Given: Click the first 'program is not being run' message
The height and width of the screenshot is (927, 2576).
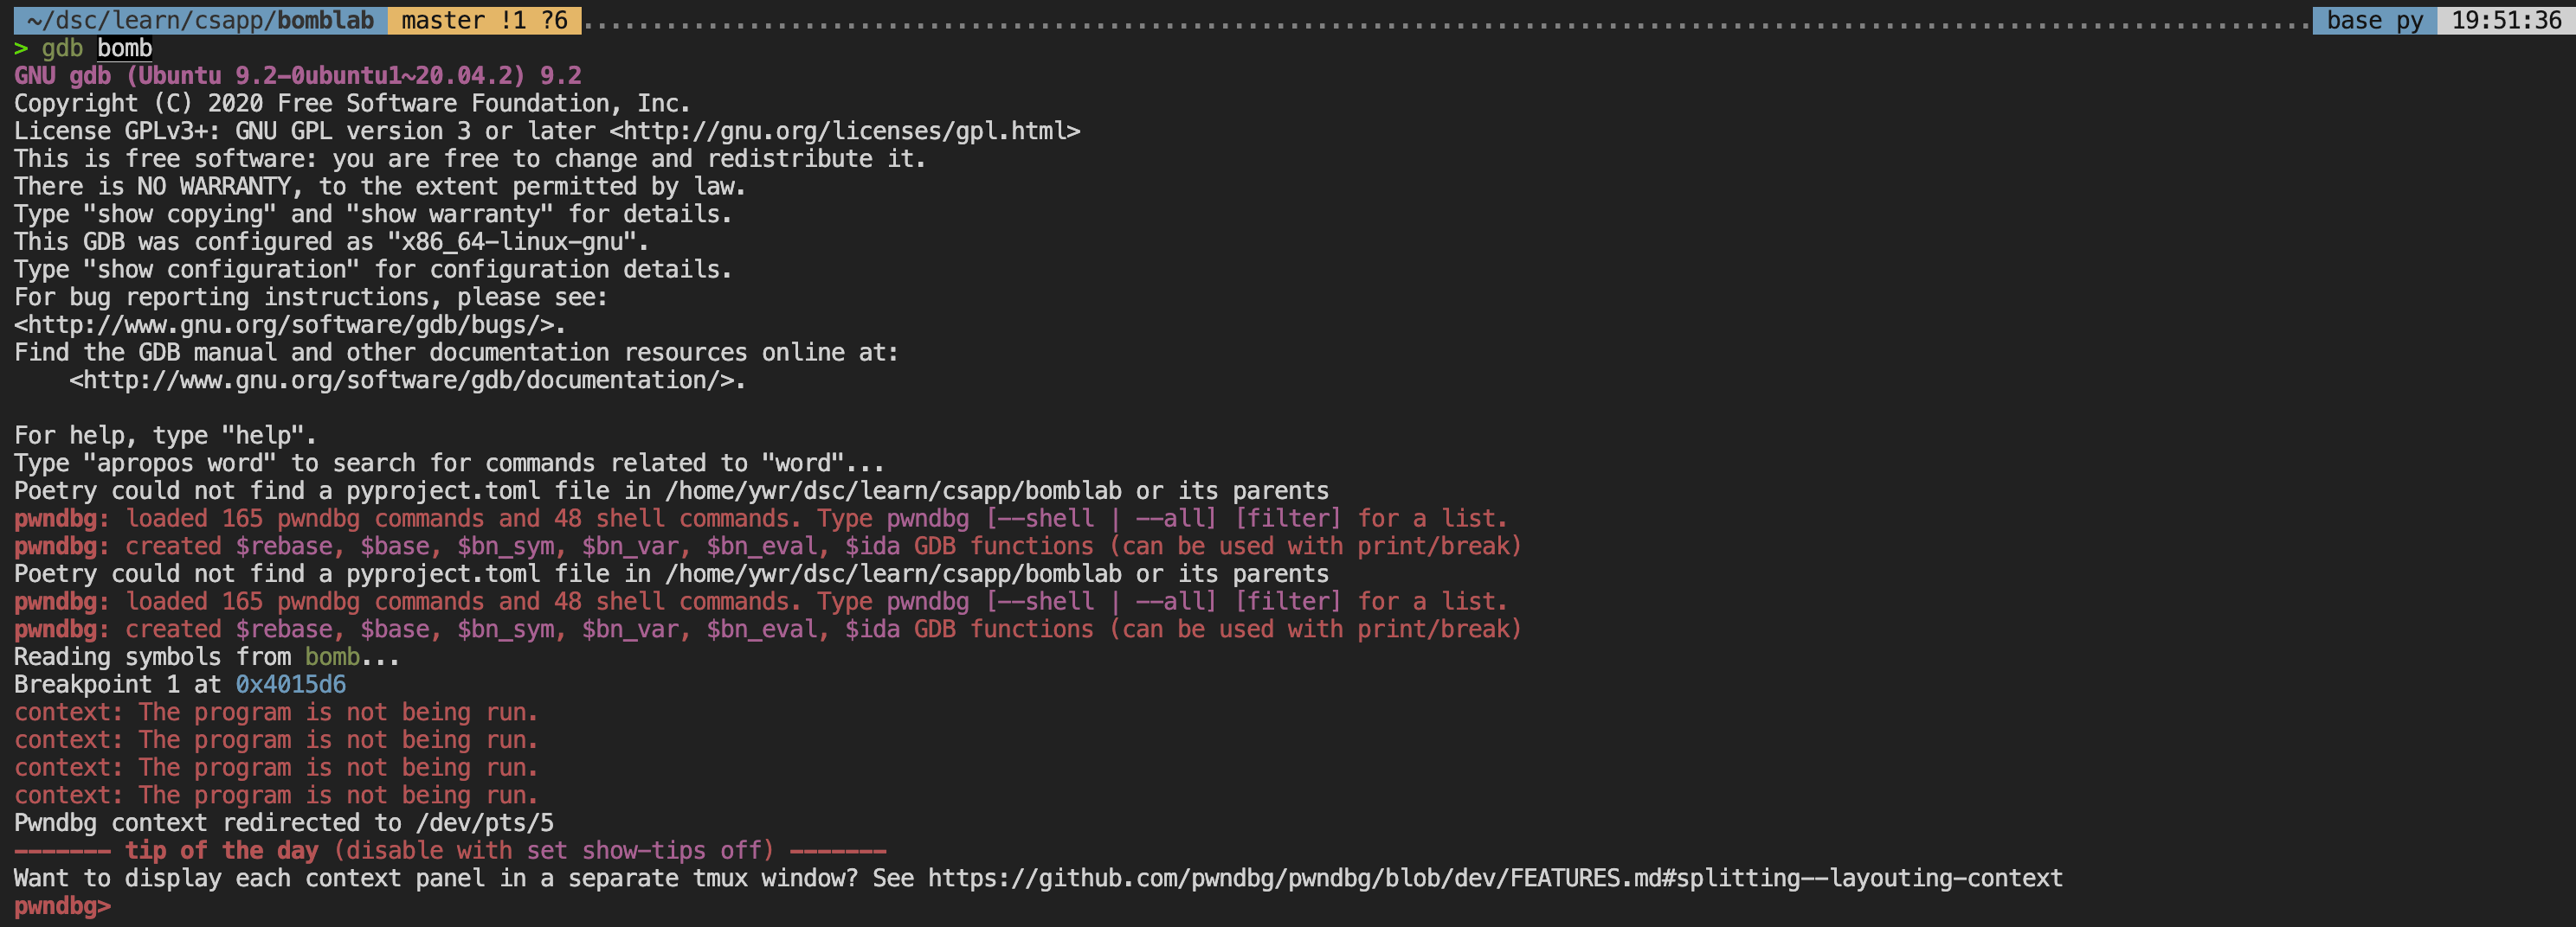Looking at the screenshot, I should (x=337, y=713).
